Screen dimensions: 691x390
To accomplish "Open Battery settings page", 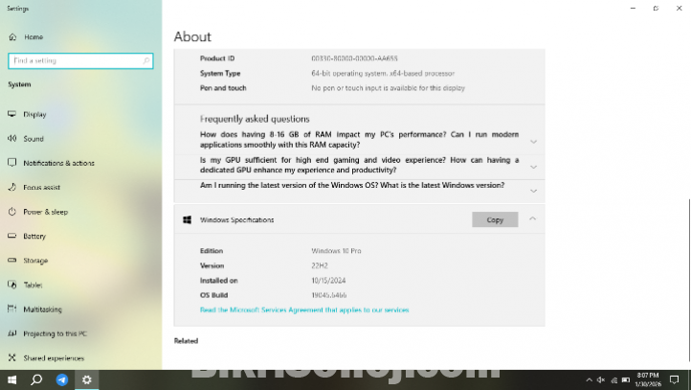I will (x=34, y=236).
